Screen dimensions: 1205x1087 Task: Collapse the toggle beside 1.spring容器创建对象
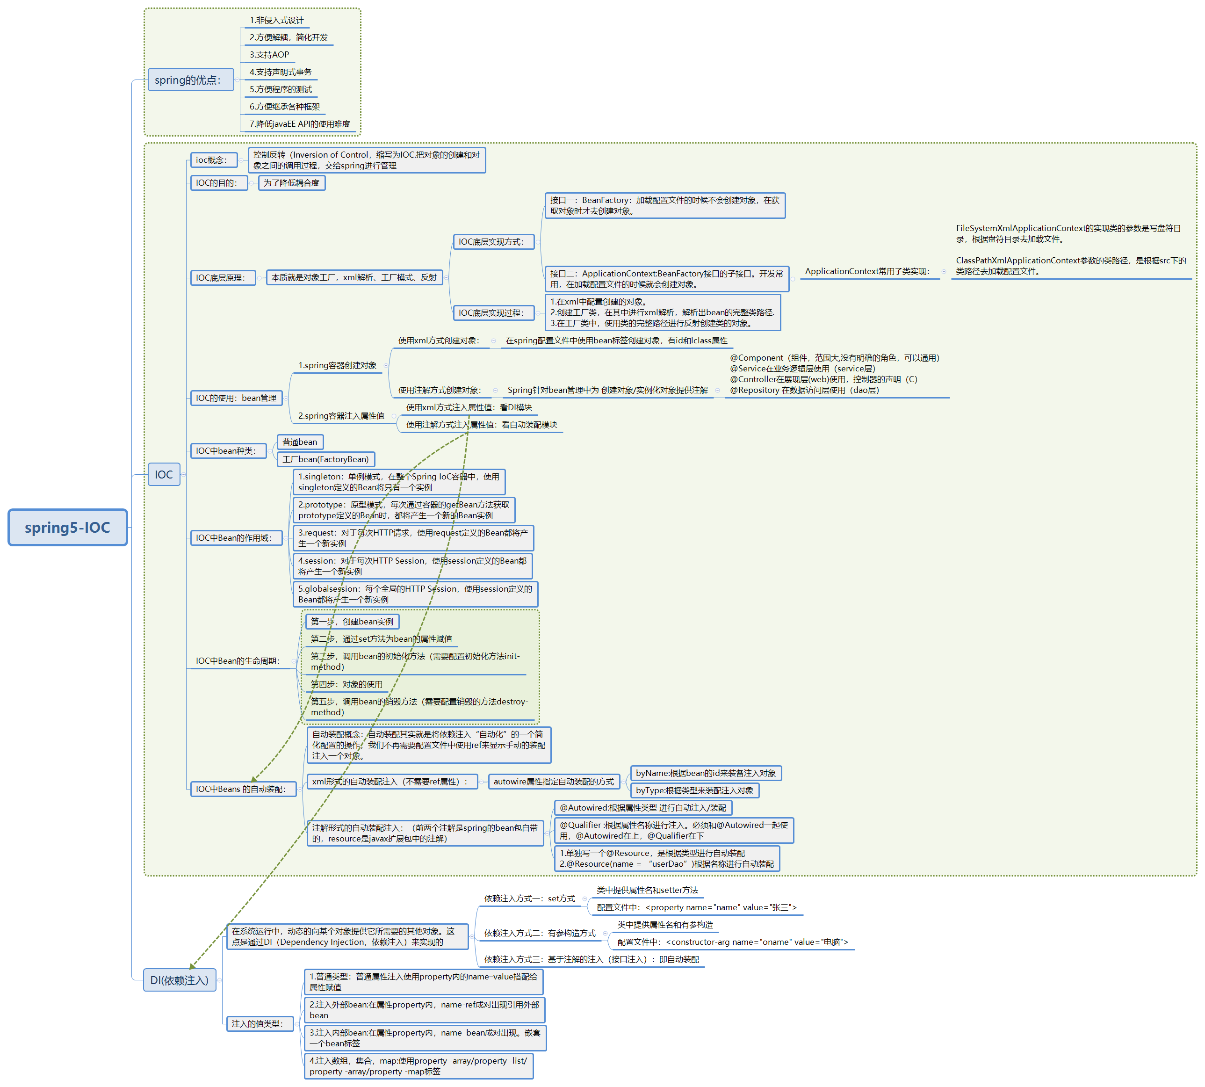tap(386, 365)
